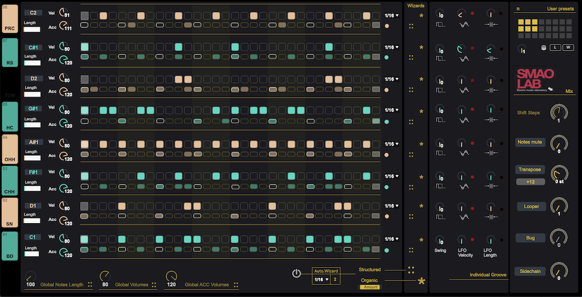Open the 1/16 rate dropdown for PRC row

click(392, 15)
